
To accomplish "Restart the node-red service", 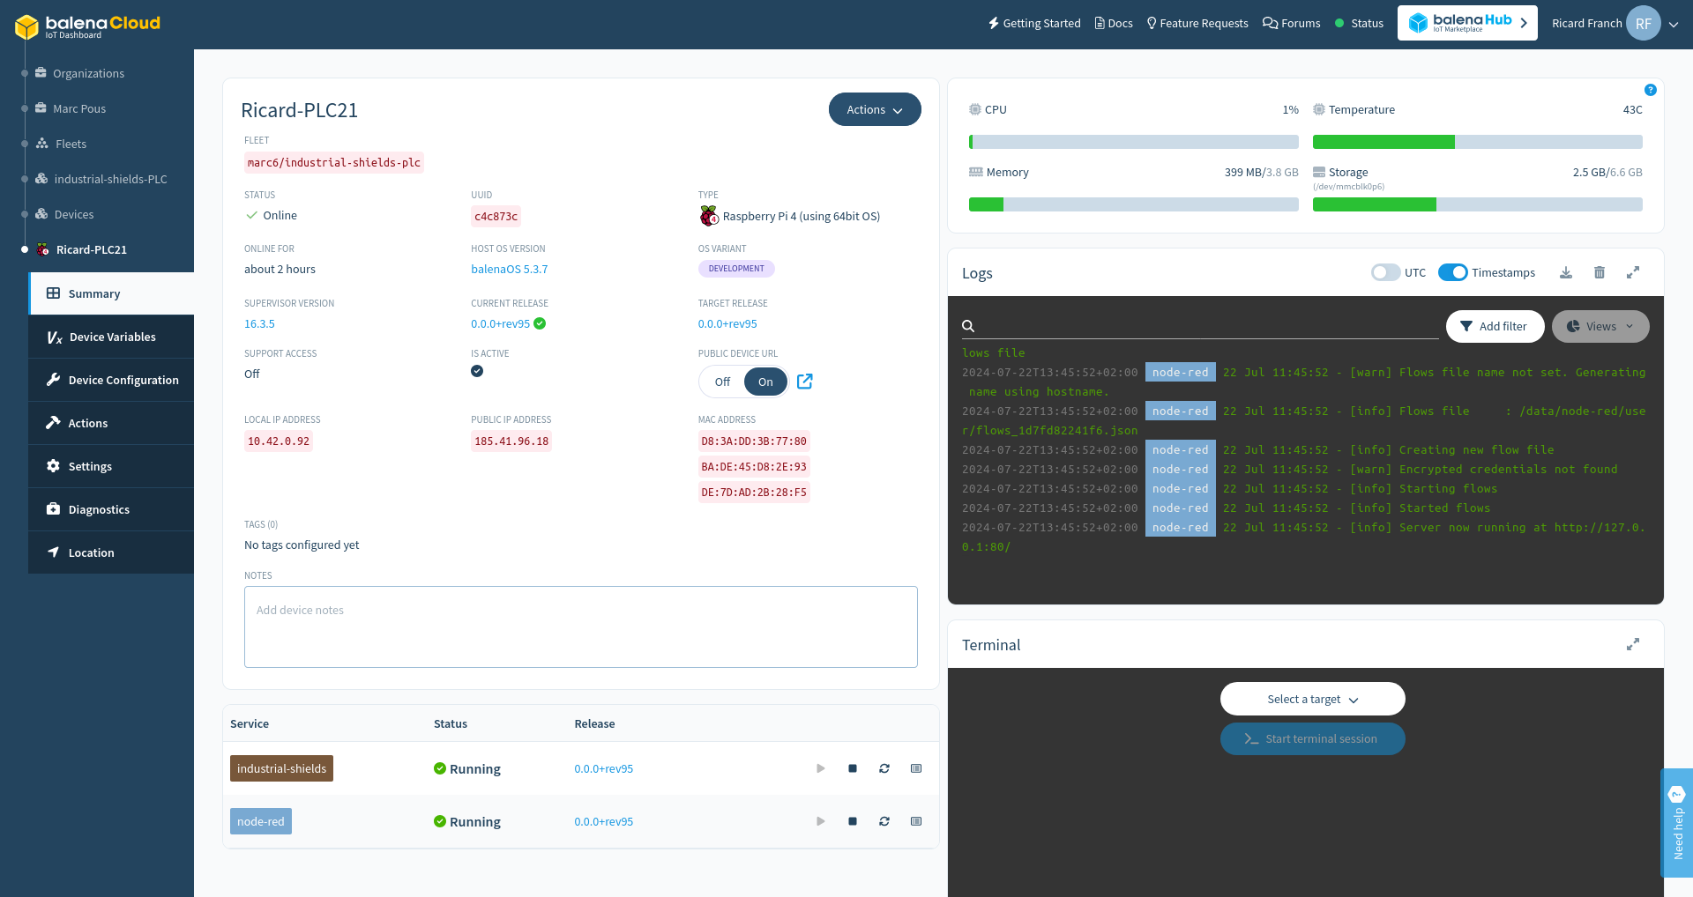I will pyautogui.click(x=884, y=821).
